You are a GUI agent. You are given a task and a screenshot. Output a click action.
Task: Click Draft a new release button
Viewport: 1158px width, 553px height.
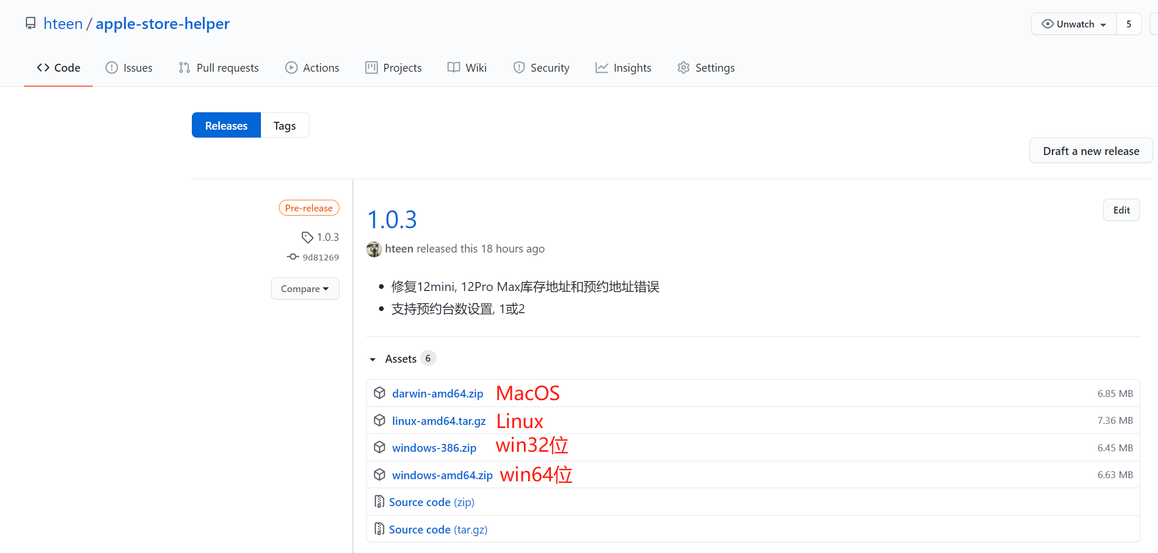[x=1091, y=151]
